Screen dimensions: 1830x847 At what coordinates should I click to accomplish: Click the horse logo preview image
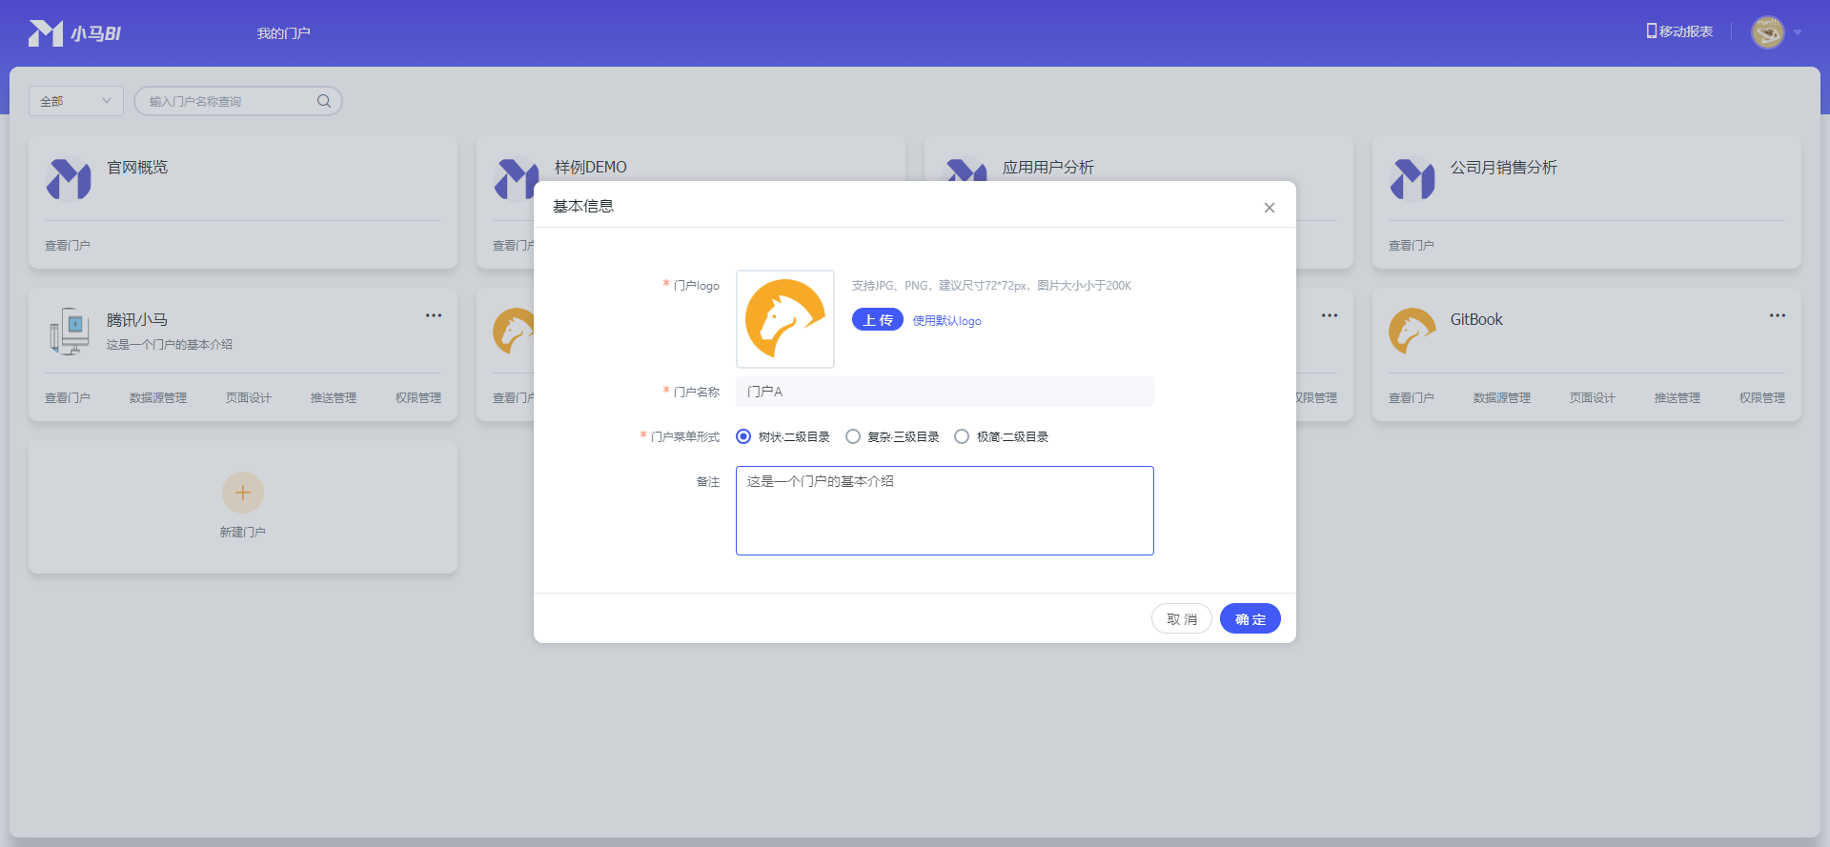coord(785,319)
